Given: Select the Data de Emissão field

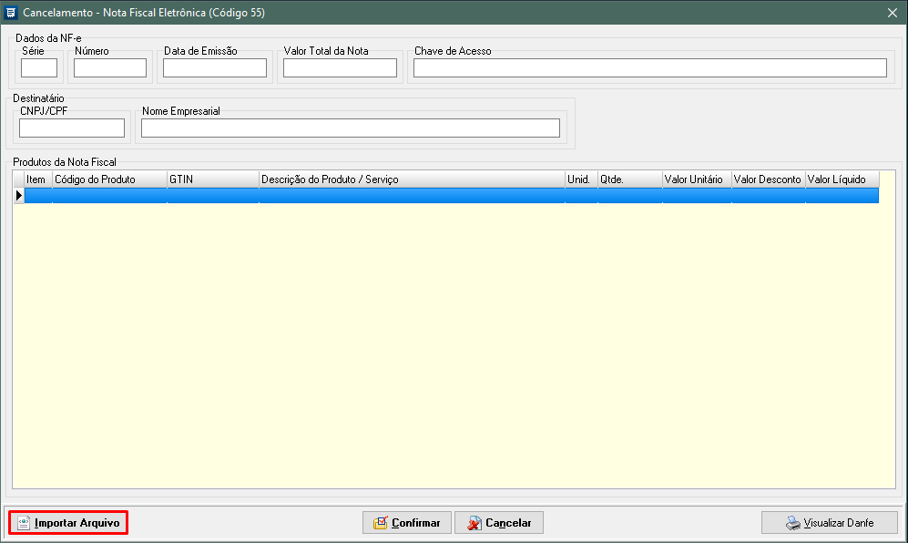Looking at the screenshot, I should click(x=215, y=68).
